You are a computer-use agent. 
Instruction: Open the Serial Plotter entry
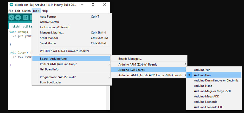(72, 43)
